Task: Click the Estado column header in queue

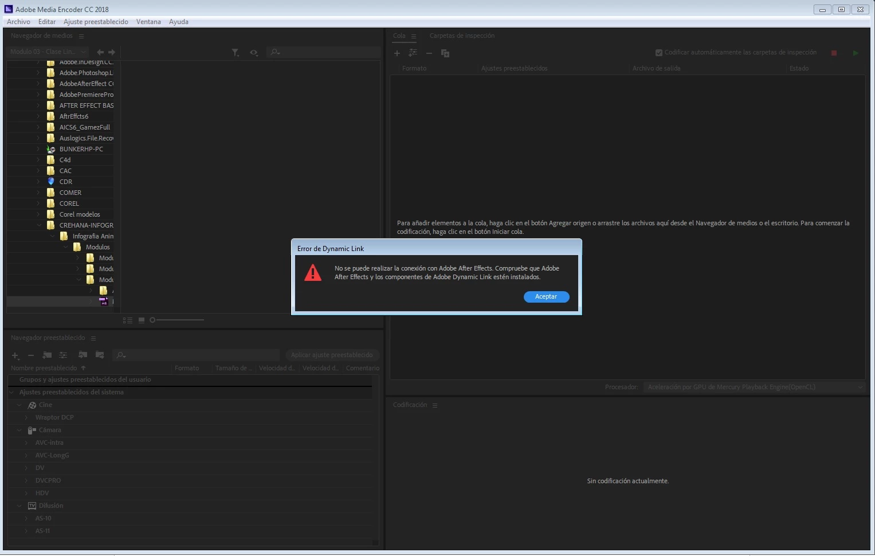Action: [x=799, y=68]
